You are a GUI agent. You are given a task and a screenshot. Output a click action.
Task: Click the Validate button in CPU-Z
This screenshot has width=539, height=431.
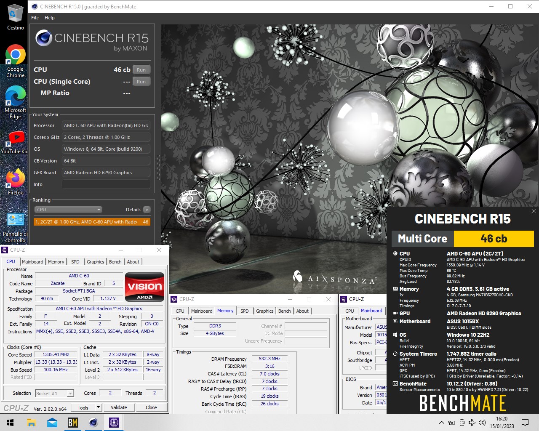pyautogui.click(x=119, y=407)
